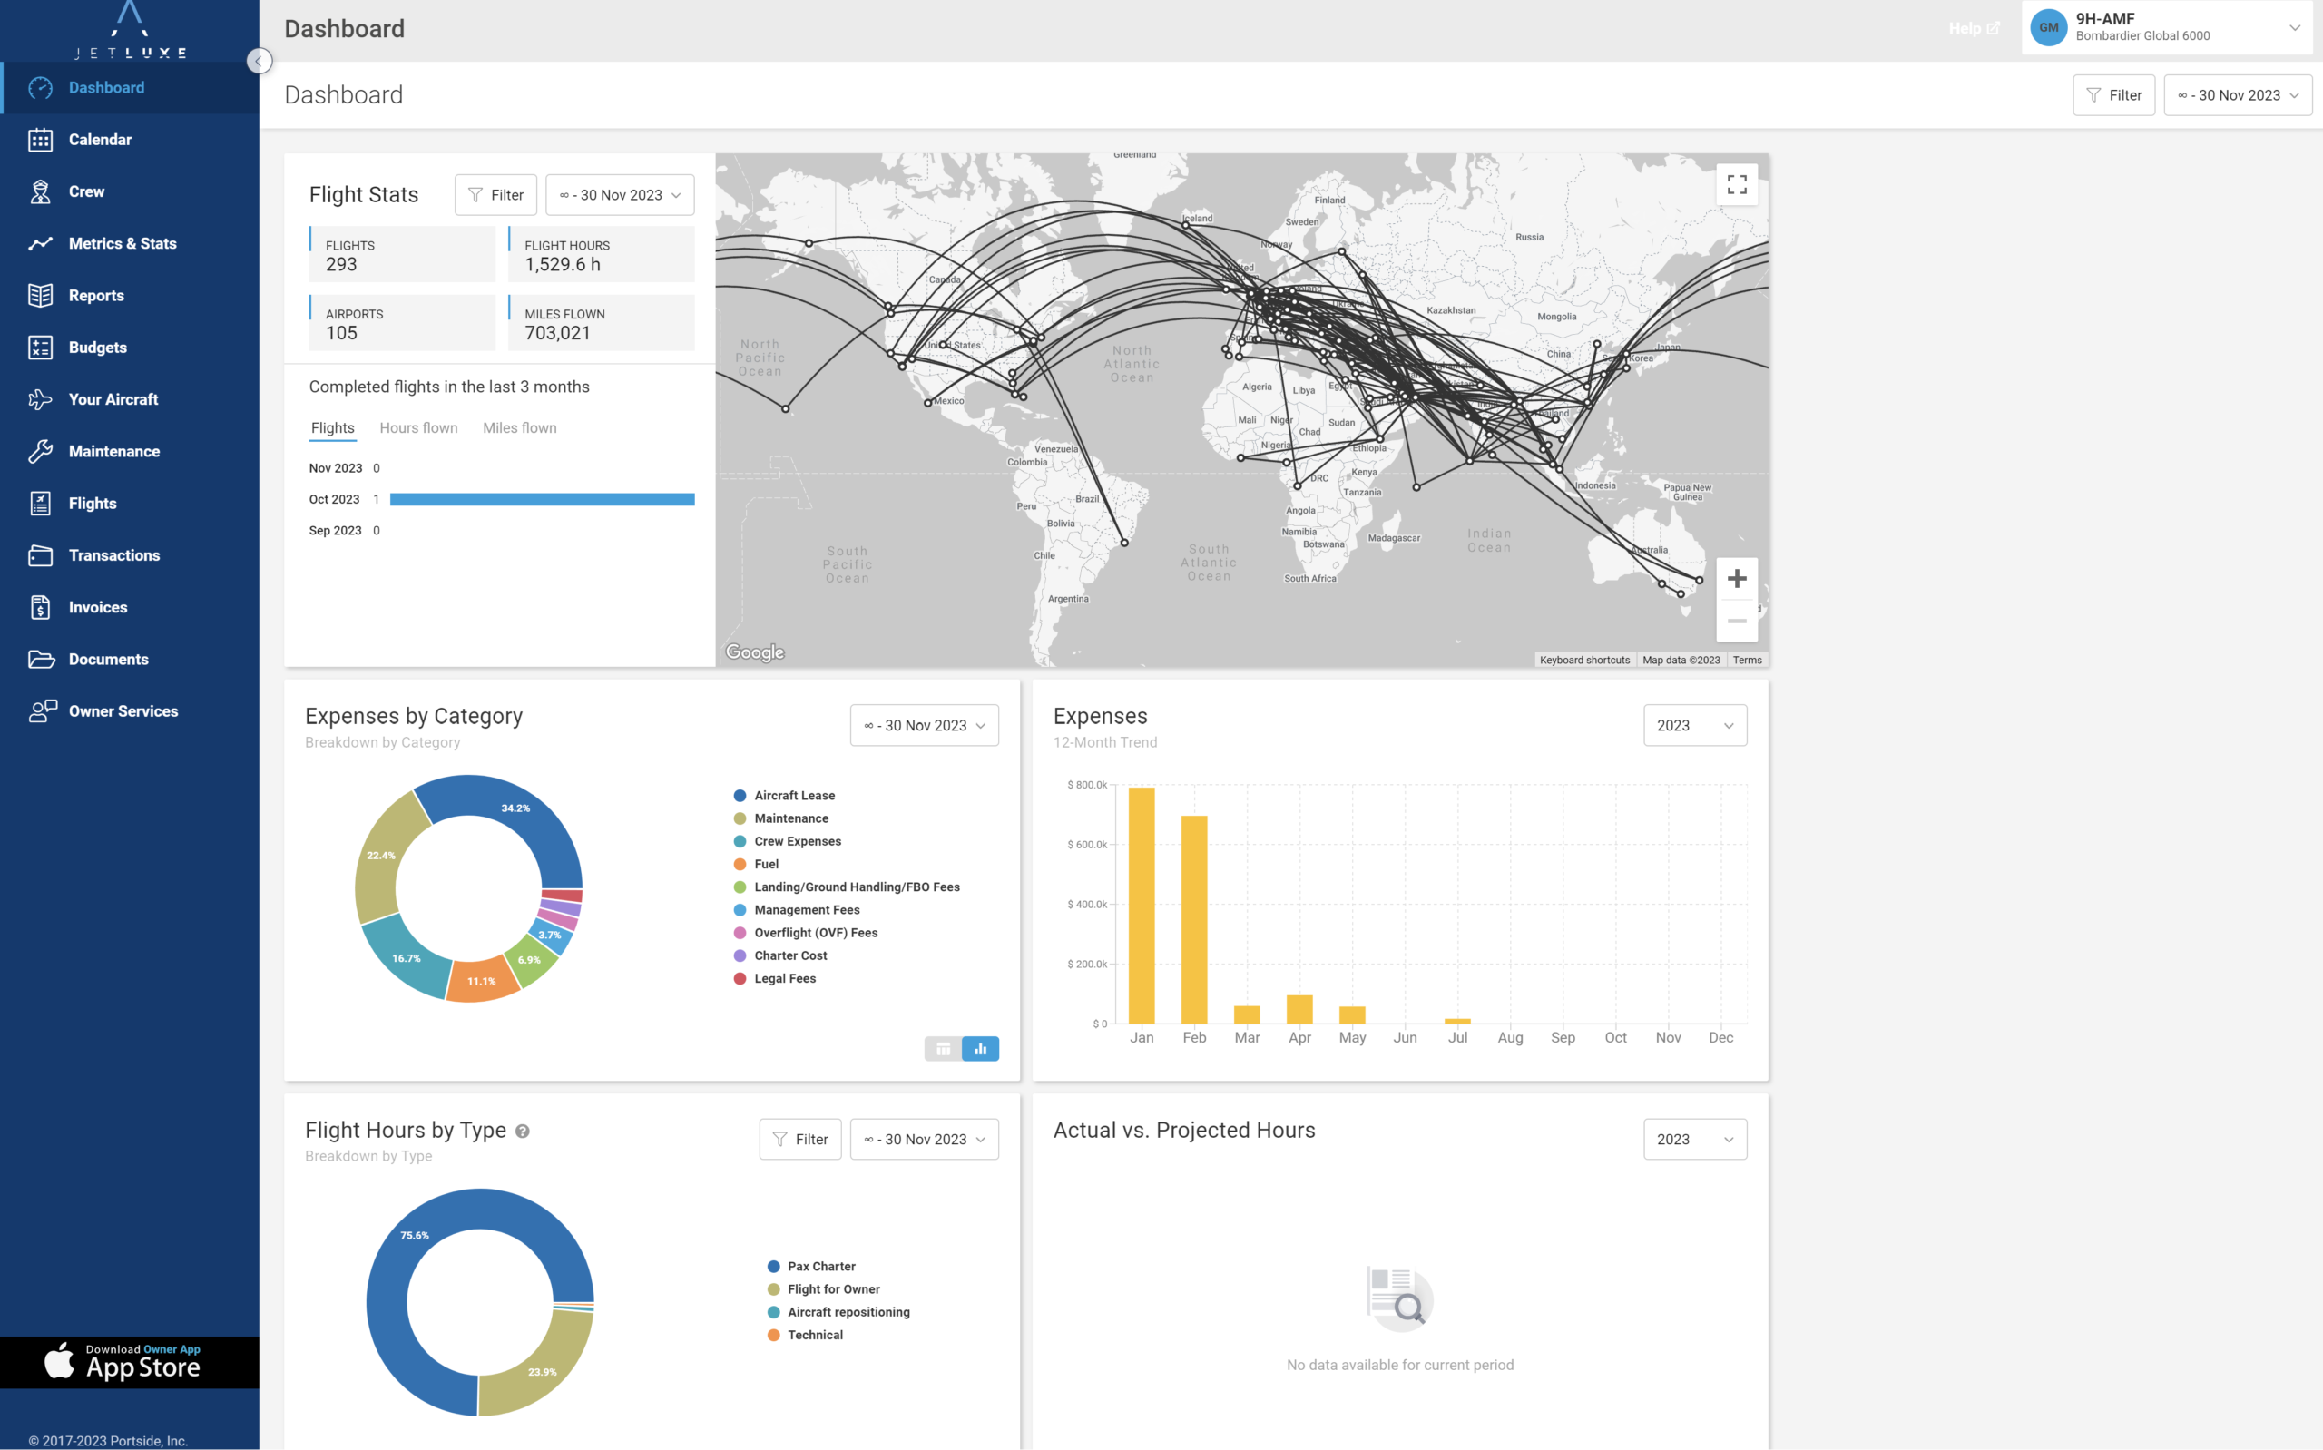Screen dimensions: 2323x1450
Task: Switch Expenses by Category to table view
Action: coord(943,1049)
